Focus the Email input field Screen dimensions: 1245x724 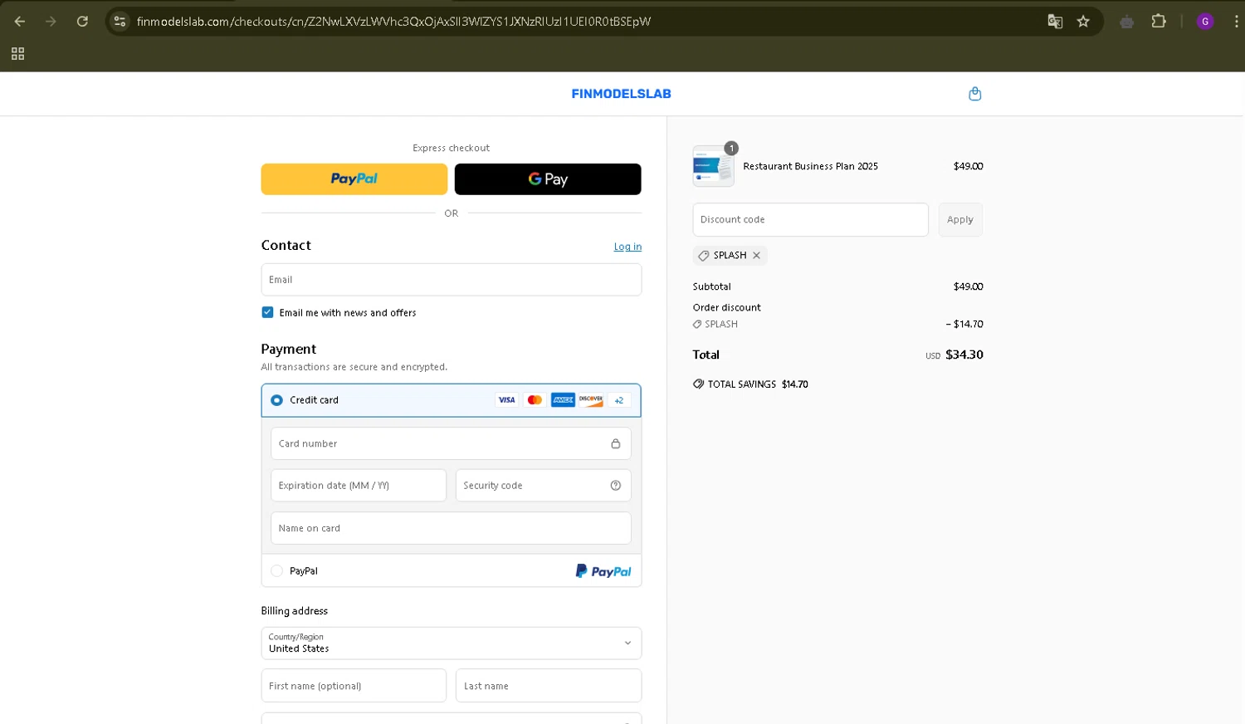click(x=452, y=280)
